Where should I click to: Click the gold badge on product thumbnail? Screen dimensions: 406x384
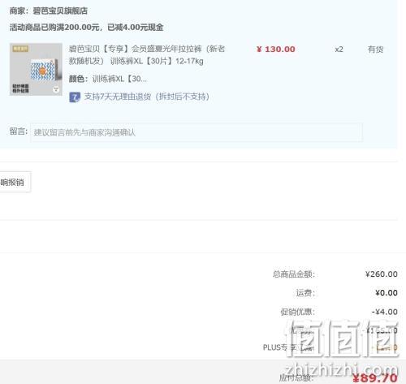(x=20, y=49)
